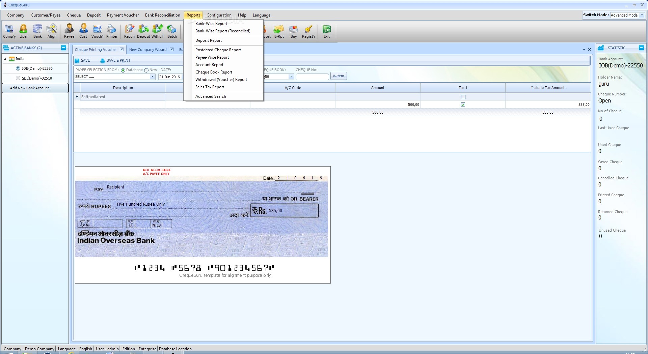Select SBI(Demo)-32510 bank account radio
648x354 pixels.
tap(18, 78)
